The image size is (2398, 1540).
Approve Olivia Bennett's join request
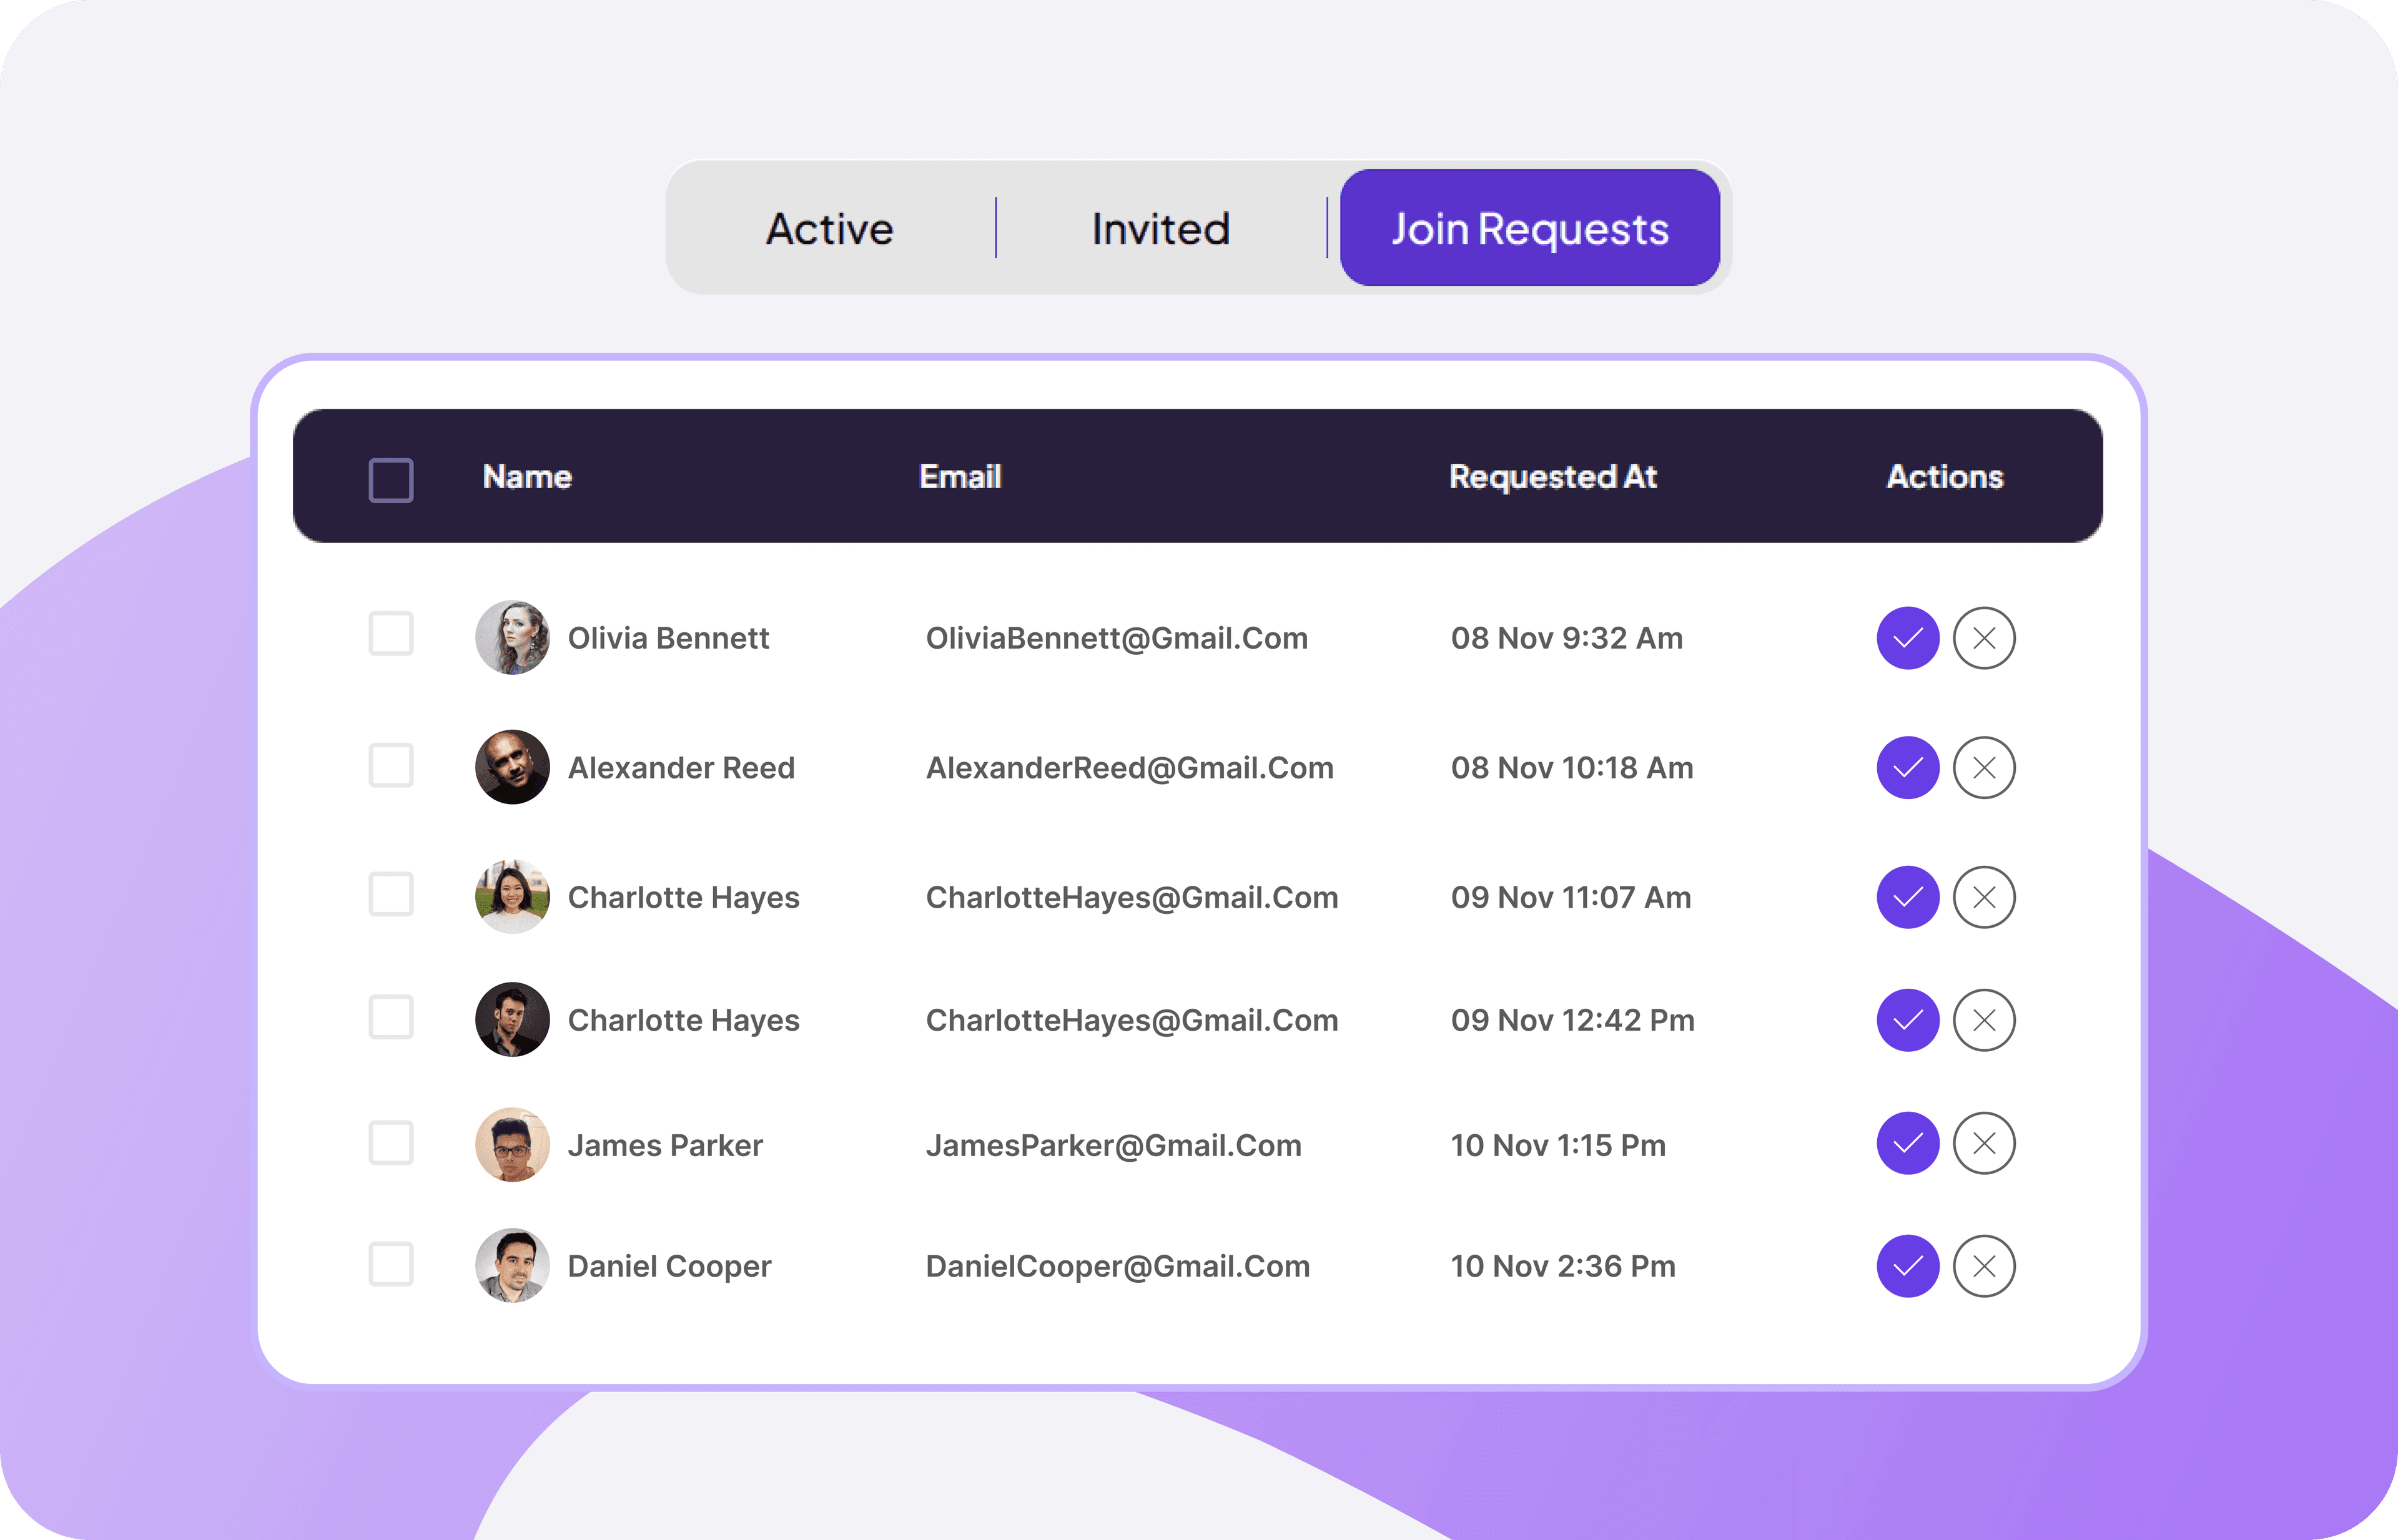pos(1907,637)
